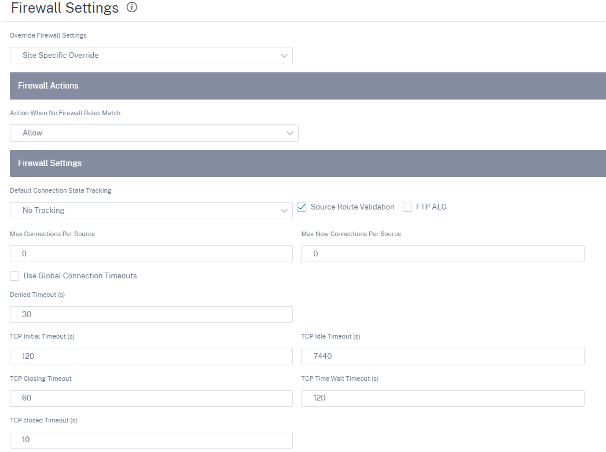Click the Firewall Actions section header
Viewport: 606px width, 452px height.
click(308, 86)
